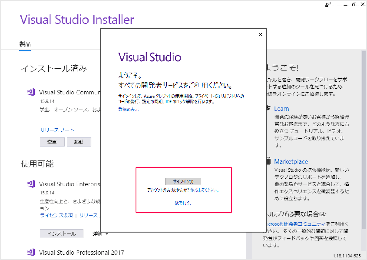The image size is (367, 260).
Task: Open the リリース ノート link beside ライセンス条項
Action: (x=89, y=215)
